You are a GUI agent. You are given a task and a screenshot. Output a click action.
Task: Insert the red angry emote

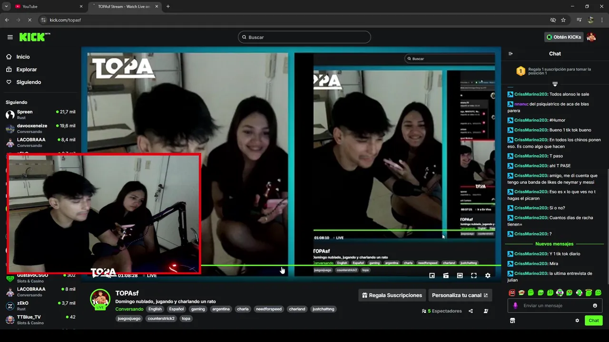[x=512, y=293]
